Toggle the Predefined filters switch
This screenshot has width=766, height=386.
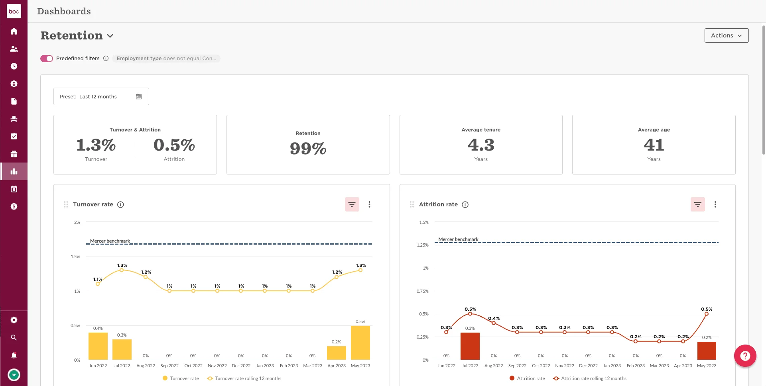[x=46, y=58]
